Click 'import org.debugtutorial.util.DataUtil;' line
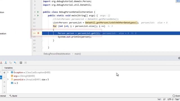 [67, 5]
